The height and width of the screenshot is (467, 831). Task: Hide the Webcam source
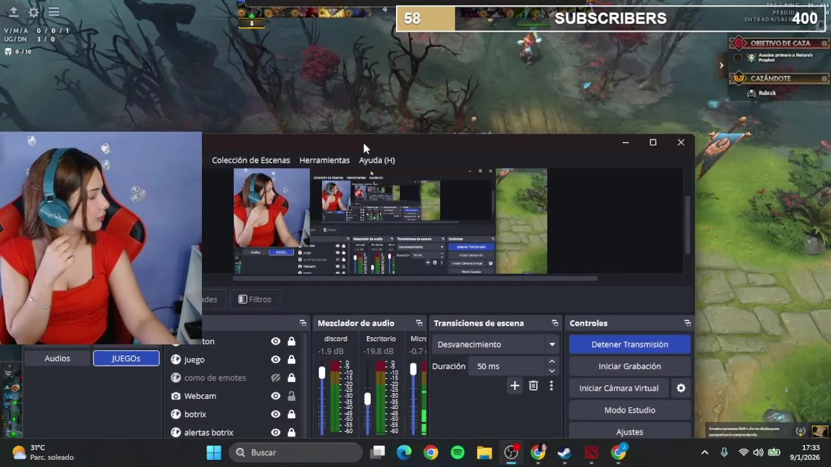(276, 396)
